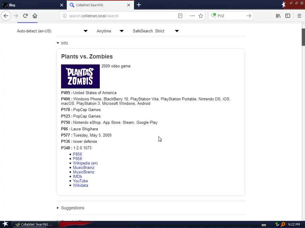Open the Library bookshelf icon
305x228 pixels.
pyautogui.click(x=278, y=16)
